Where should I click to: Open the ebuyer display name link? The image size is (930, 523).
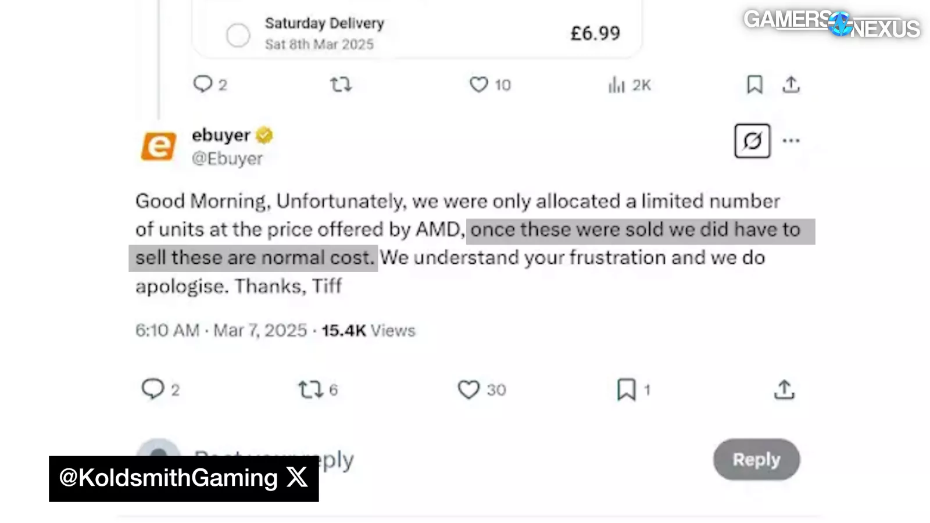[221, 135]
